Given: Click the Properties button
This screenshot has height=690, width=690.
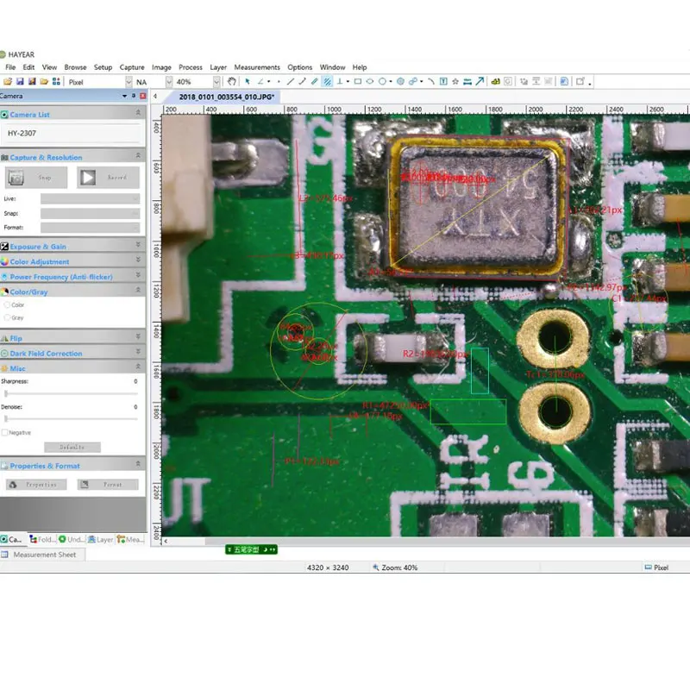Looking at the screenshot, I should 36,485.
